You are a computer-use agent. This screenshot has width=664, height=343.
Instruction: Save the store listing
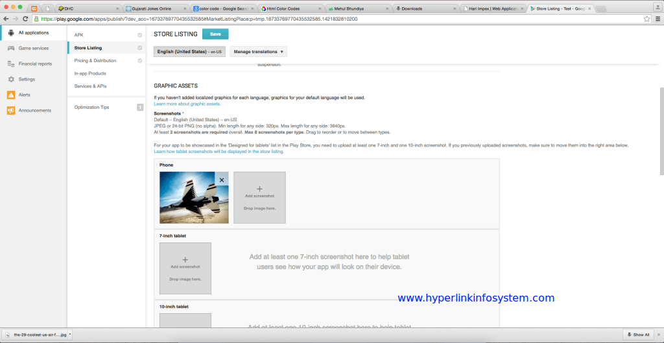pos(215,34)
